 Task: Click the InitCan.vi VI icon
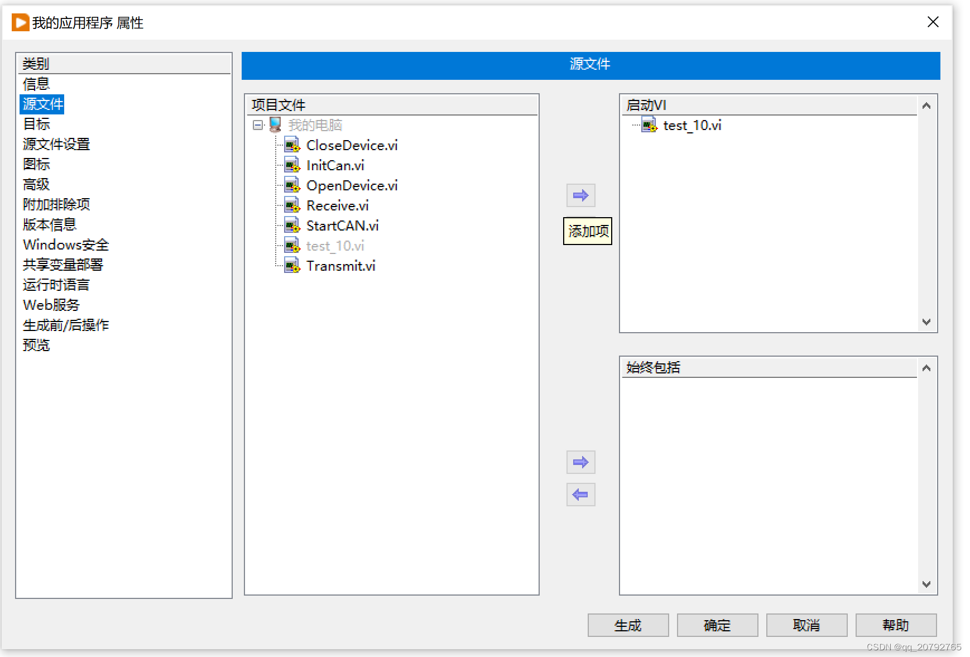coord(292,165)
